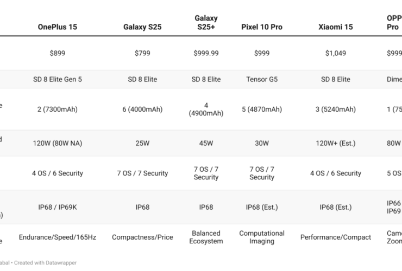Click the 2 (7300mAh) battery cell
Screen dimensions: 402x271
(x=57, y=109)
